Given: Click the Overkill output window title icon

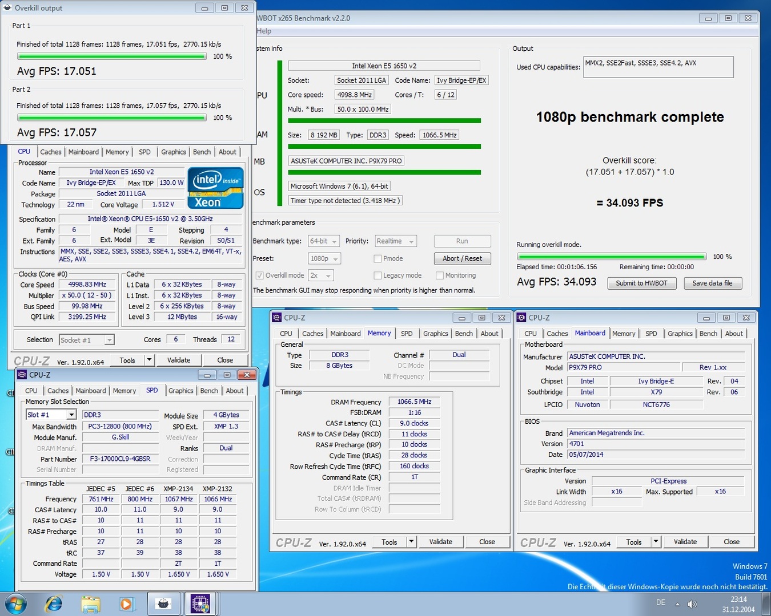Looking at the screenshot, I should (x=7, y=8).
